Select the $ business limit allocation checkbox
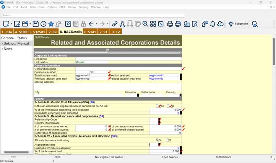 167,140
